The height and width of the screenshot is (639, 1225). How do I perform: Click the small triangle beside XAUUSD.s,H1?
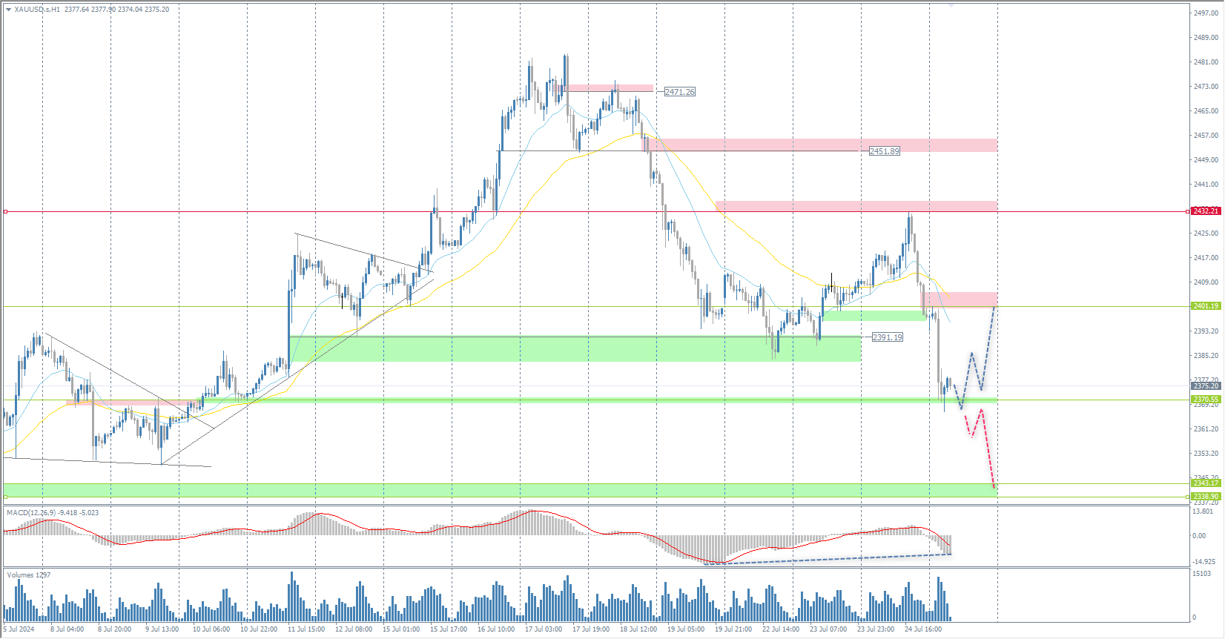click(x=8, y=10)
